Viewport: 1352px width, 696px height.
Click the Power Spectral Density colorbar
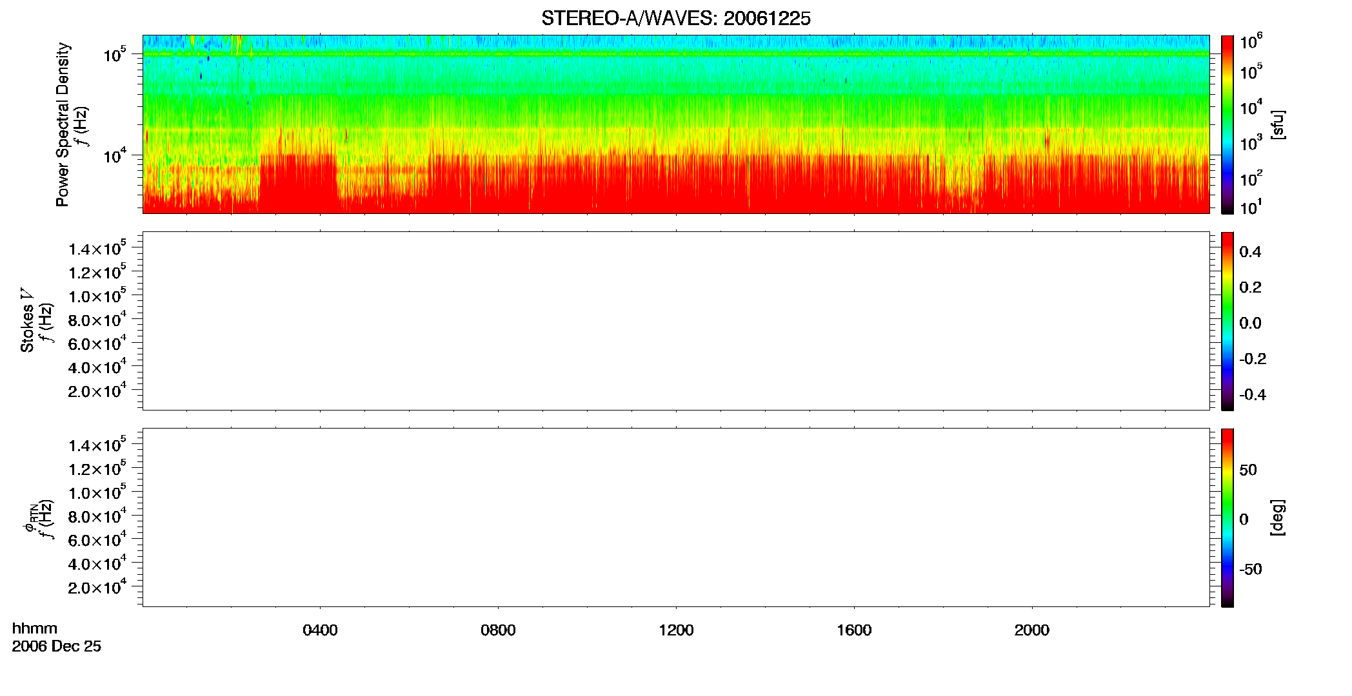click(x=1227, y=124)
